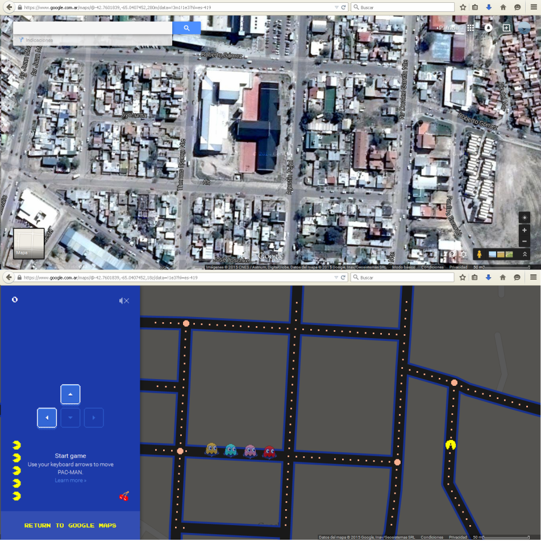Click the Roberto Gómez street label near search

222,55
